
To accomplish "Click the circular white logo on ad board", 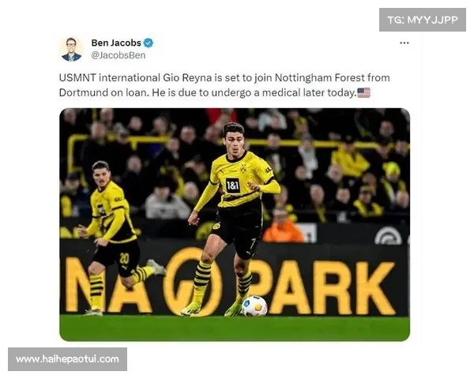I will [388, 236].
